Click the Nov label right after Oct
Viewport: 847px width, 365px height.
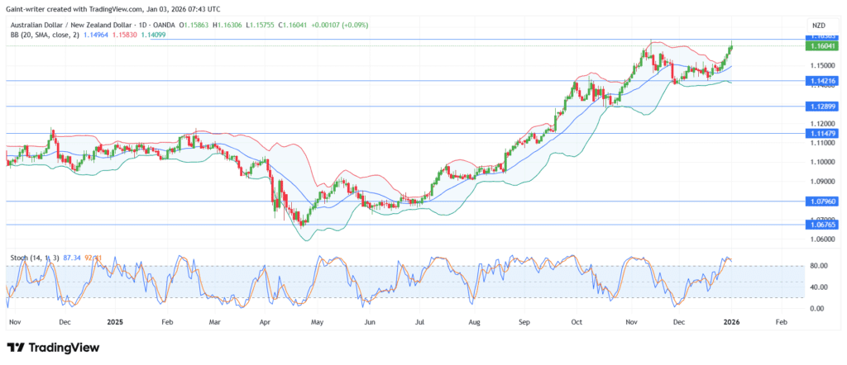[x=629, y=322]
